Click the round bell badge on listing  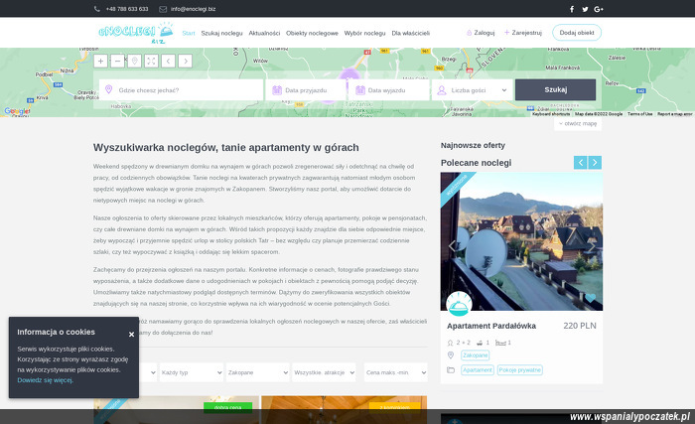click(459, 304)
